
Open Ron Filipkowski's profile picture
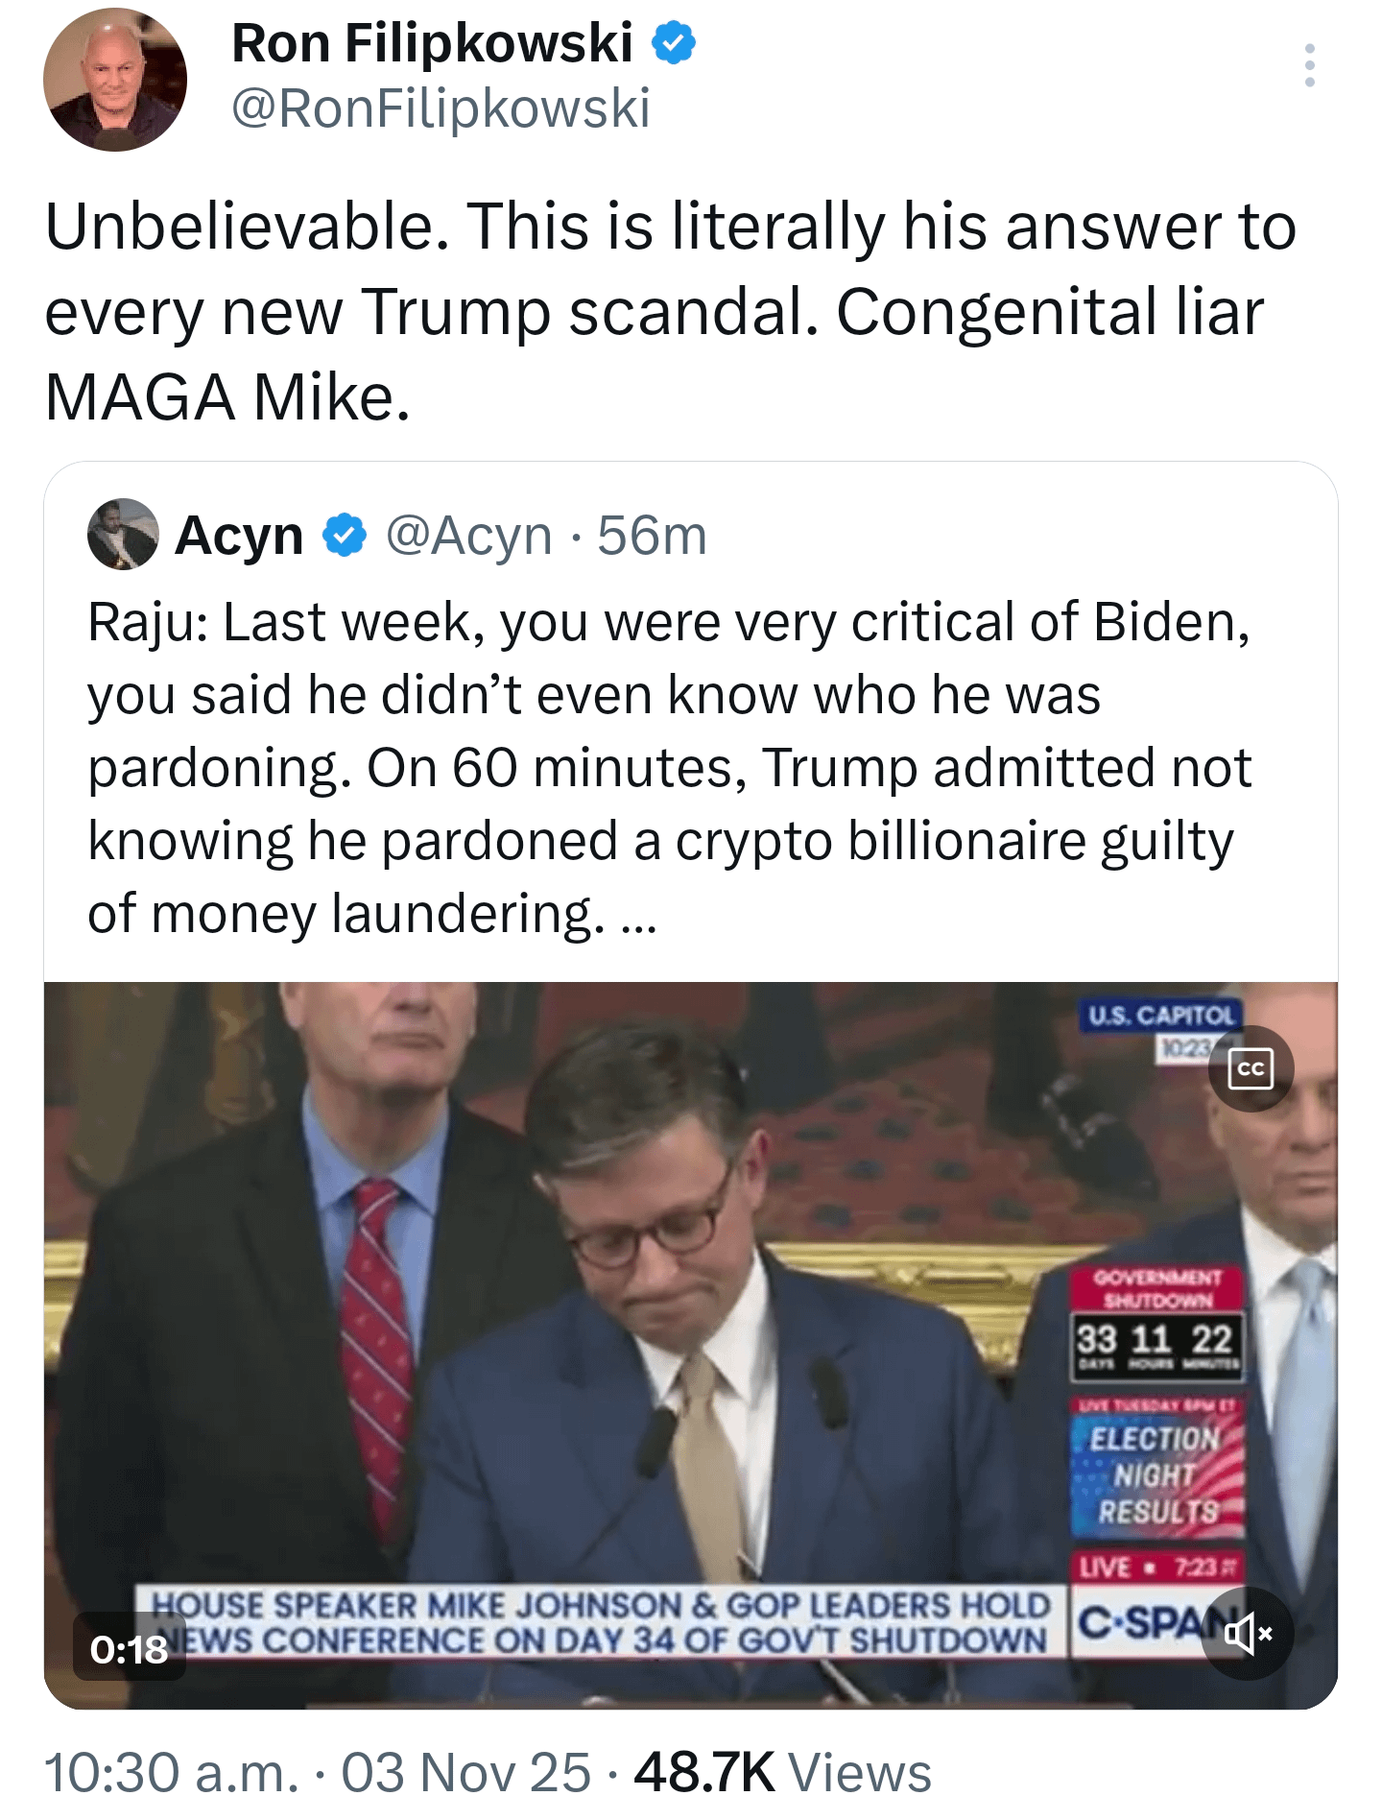[115, 80]
